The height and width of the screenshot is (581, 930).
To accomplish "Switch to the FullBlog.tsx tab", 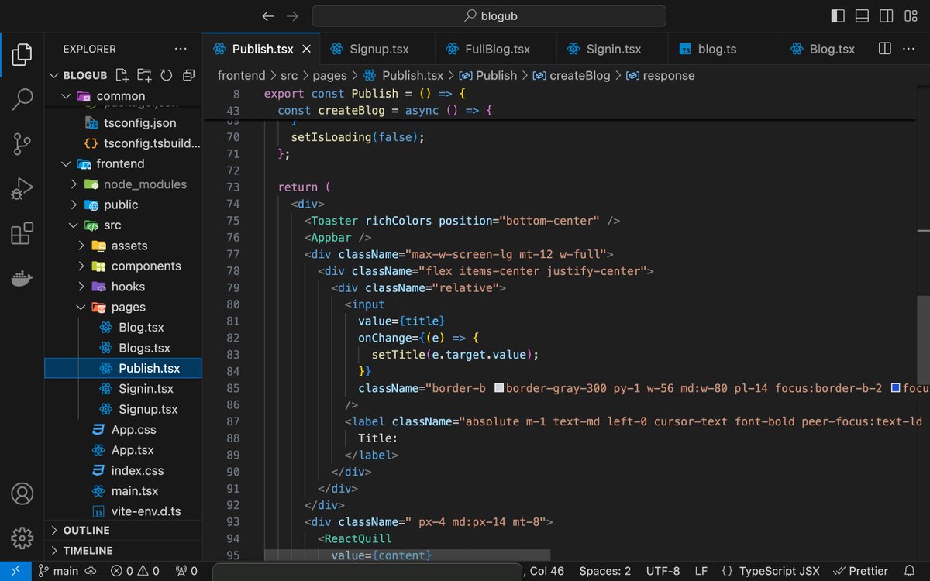I will coord(496,49).
